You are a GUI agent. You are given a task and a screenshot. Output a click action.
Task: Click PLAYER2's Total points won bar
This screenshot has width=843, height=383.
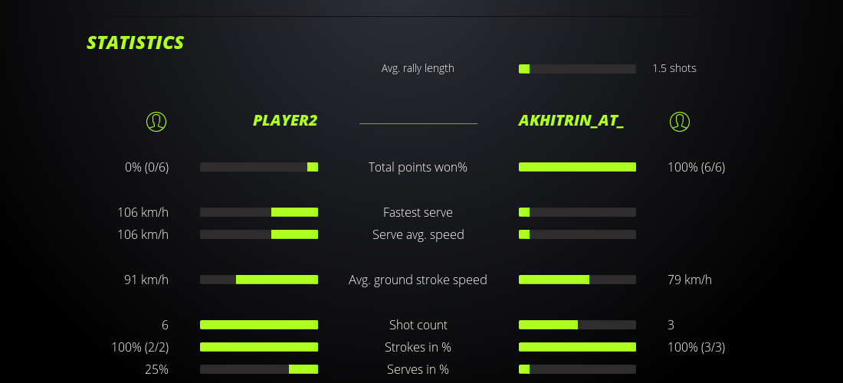pyautogui.click(x=259, y=167)
